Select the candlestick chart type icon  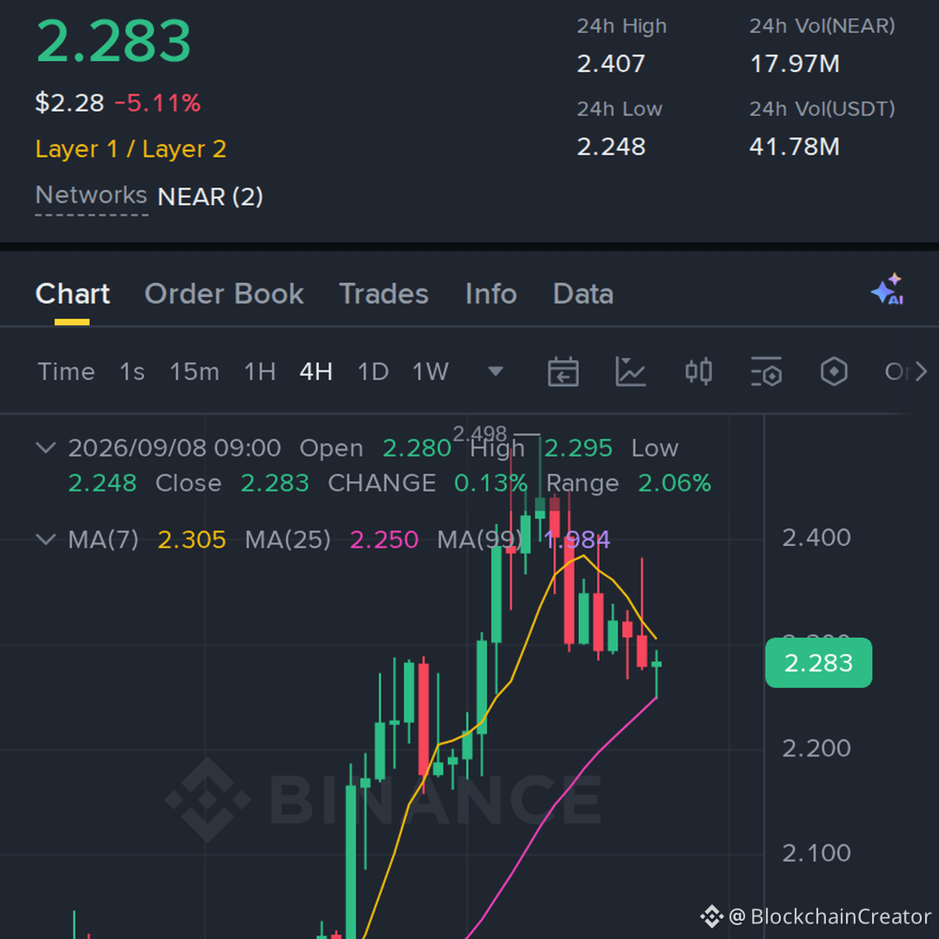pyautogui.click(x=698, y=372)
